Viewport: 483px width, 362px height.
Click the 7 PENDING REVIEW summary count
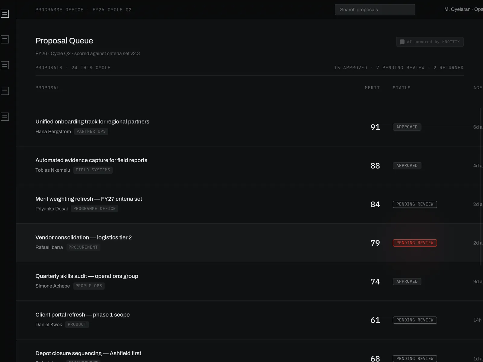tap(400, 68)
